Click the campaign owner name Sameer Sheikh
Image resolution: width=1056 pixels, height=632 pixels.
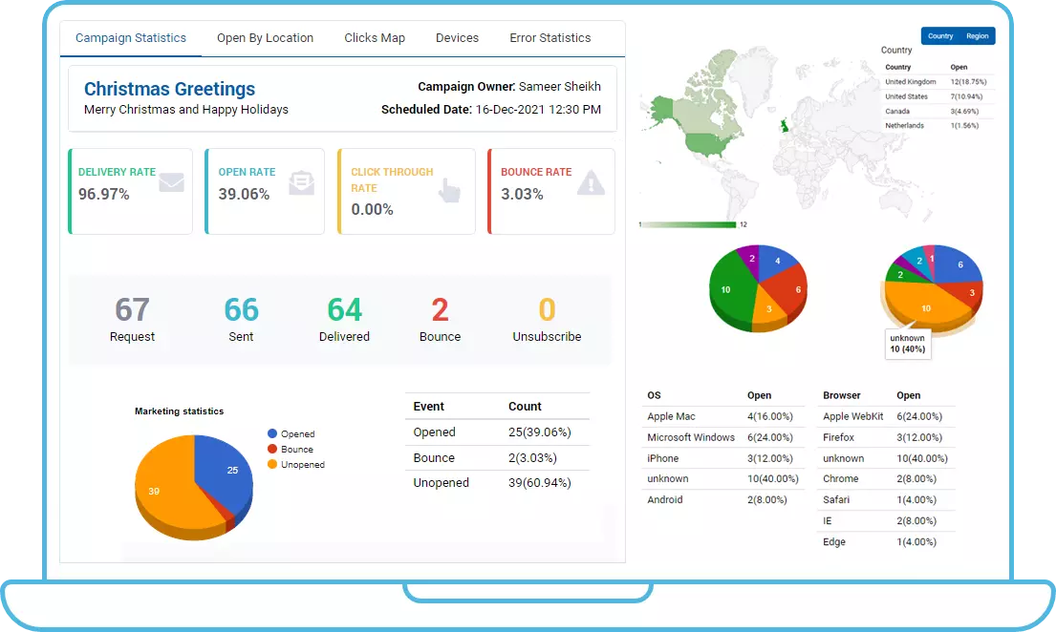(x=560, y=86)
